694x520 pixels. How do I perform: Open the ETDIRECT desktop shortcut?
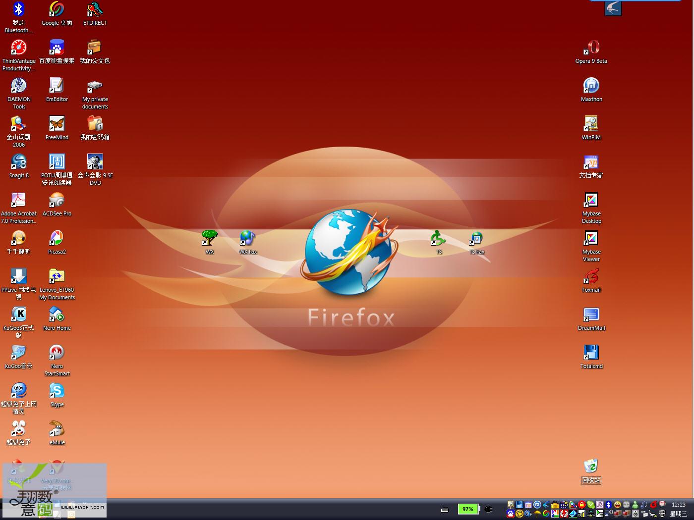click(x=95, y=14)
